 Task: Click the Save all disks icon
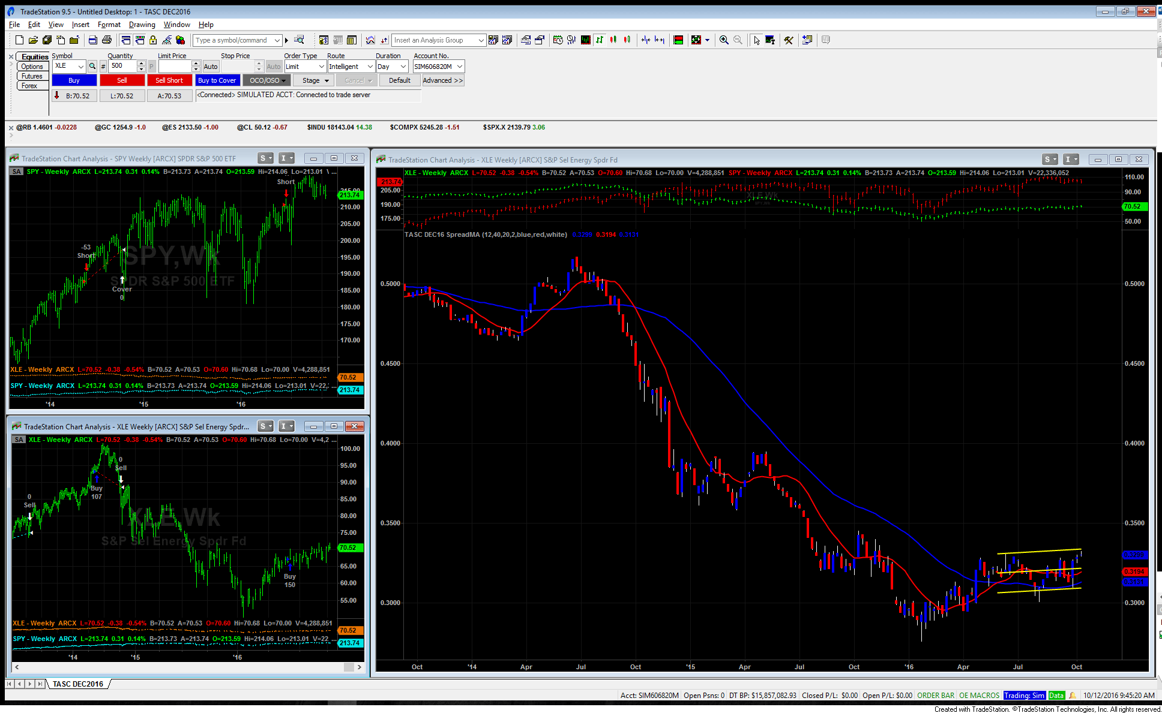(47, 40)
